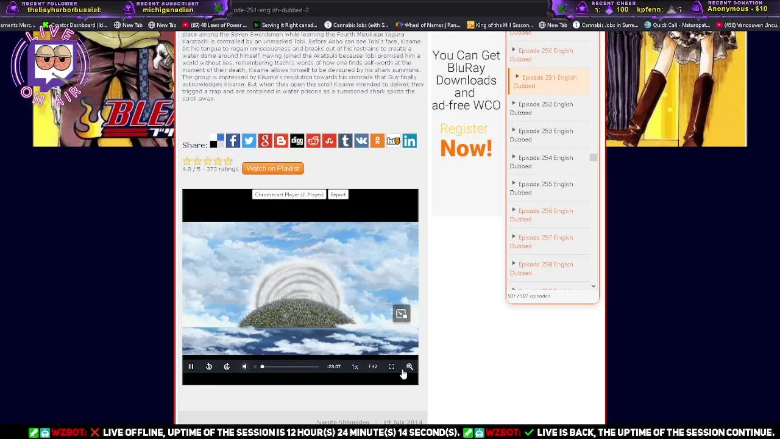
Task: Enter fullscreen video mode
Action: 392,366
